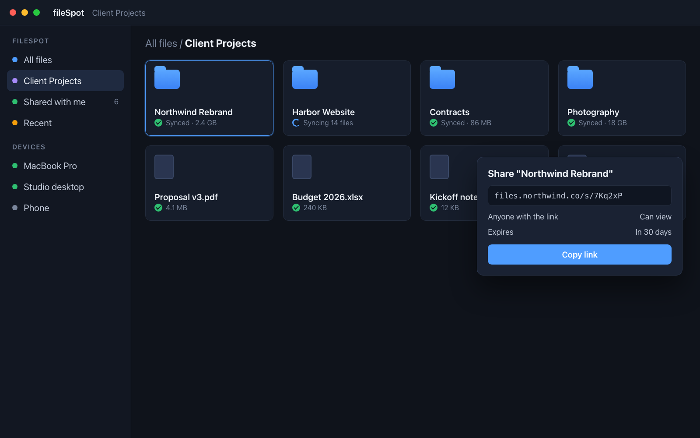The image size is (700, 438).
Task: Click the green checkmark under Budget 2026.xlsx
Action: pyautogui.click(x=296, y=208)
